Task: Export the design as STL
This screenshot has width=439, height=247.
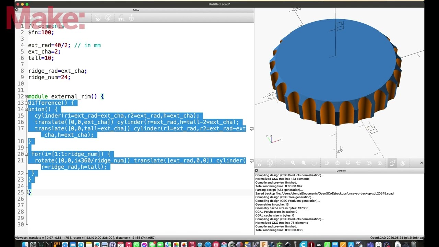Action: (x=121, y=18)
